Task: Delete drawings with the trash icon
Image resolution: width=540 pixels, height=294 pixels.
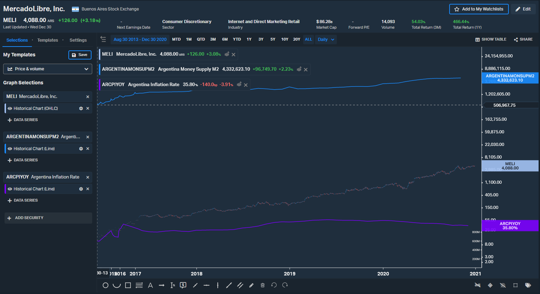Action: tap(263, 285)
